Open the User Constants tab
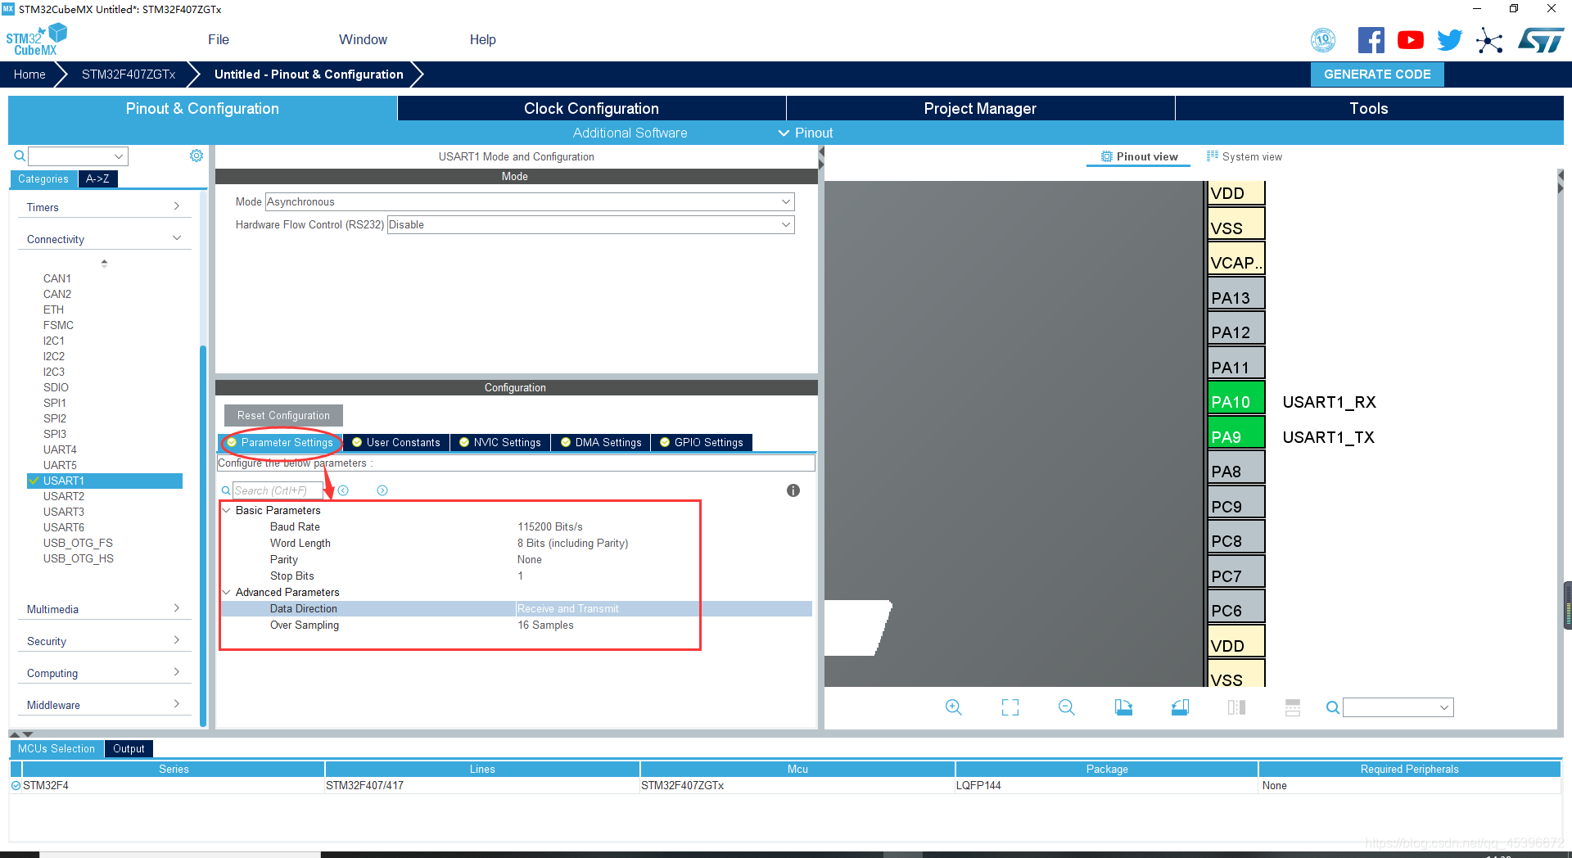This screenshot has width=1572, height=858. [396, 442]
